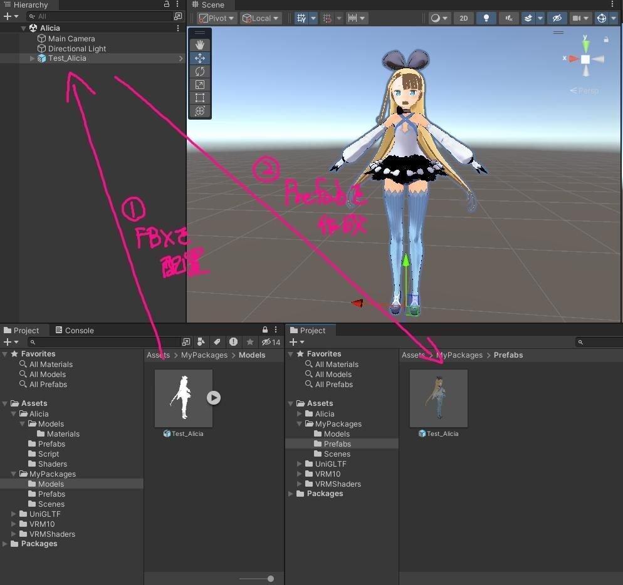
Task: Switch to the Console tab
Action: [75, 330]
